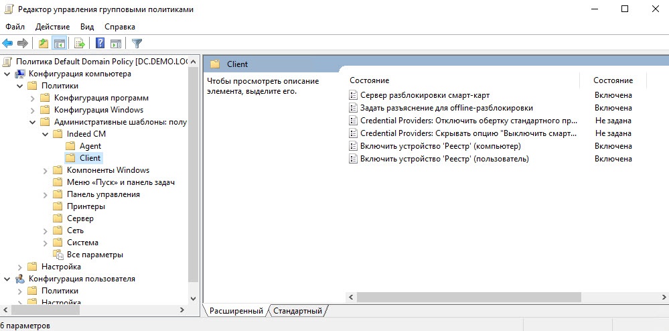The width and height of the screenshot is (669, 331).
Task: Open the 'Справка' menu
Action: point(120,27)
